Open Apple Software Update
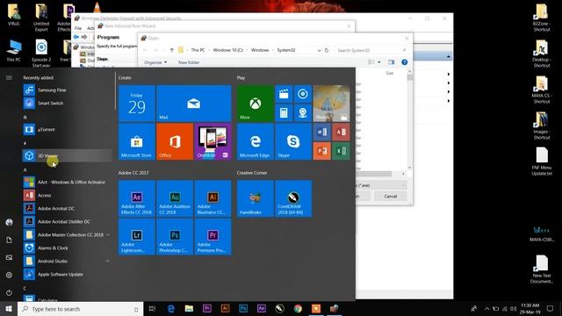This screenshot has width=562, height=316. [67, 275]
